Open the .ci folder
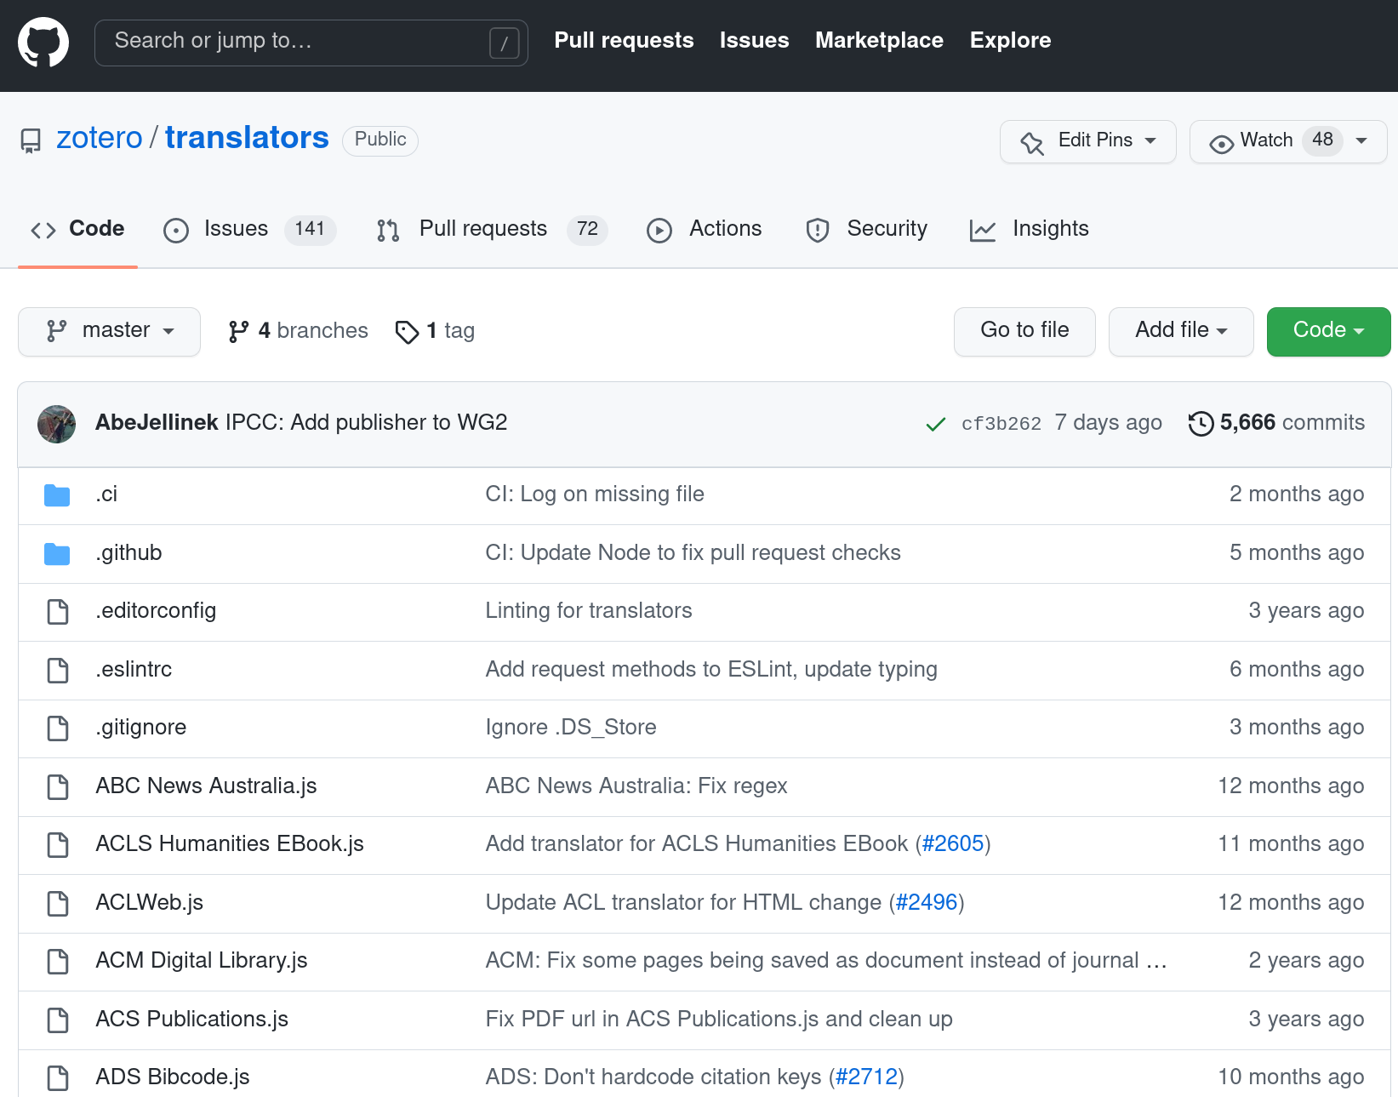 pyautogui.click(x=106, y=494)
